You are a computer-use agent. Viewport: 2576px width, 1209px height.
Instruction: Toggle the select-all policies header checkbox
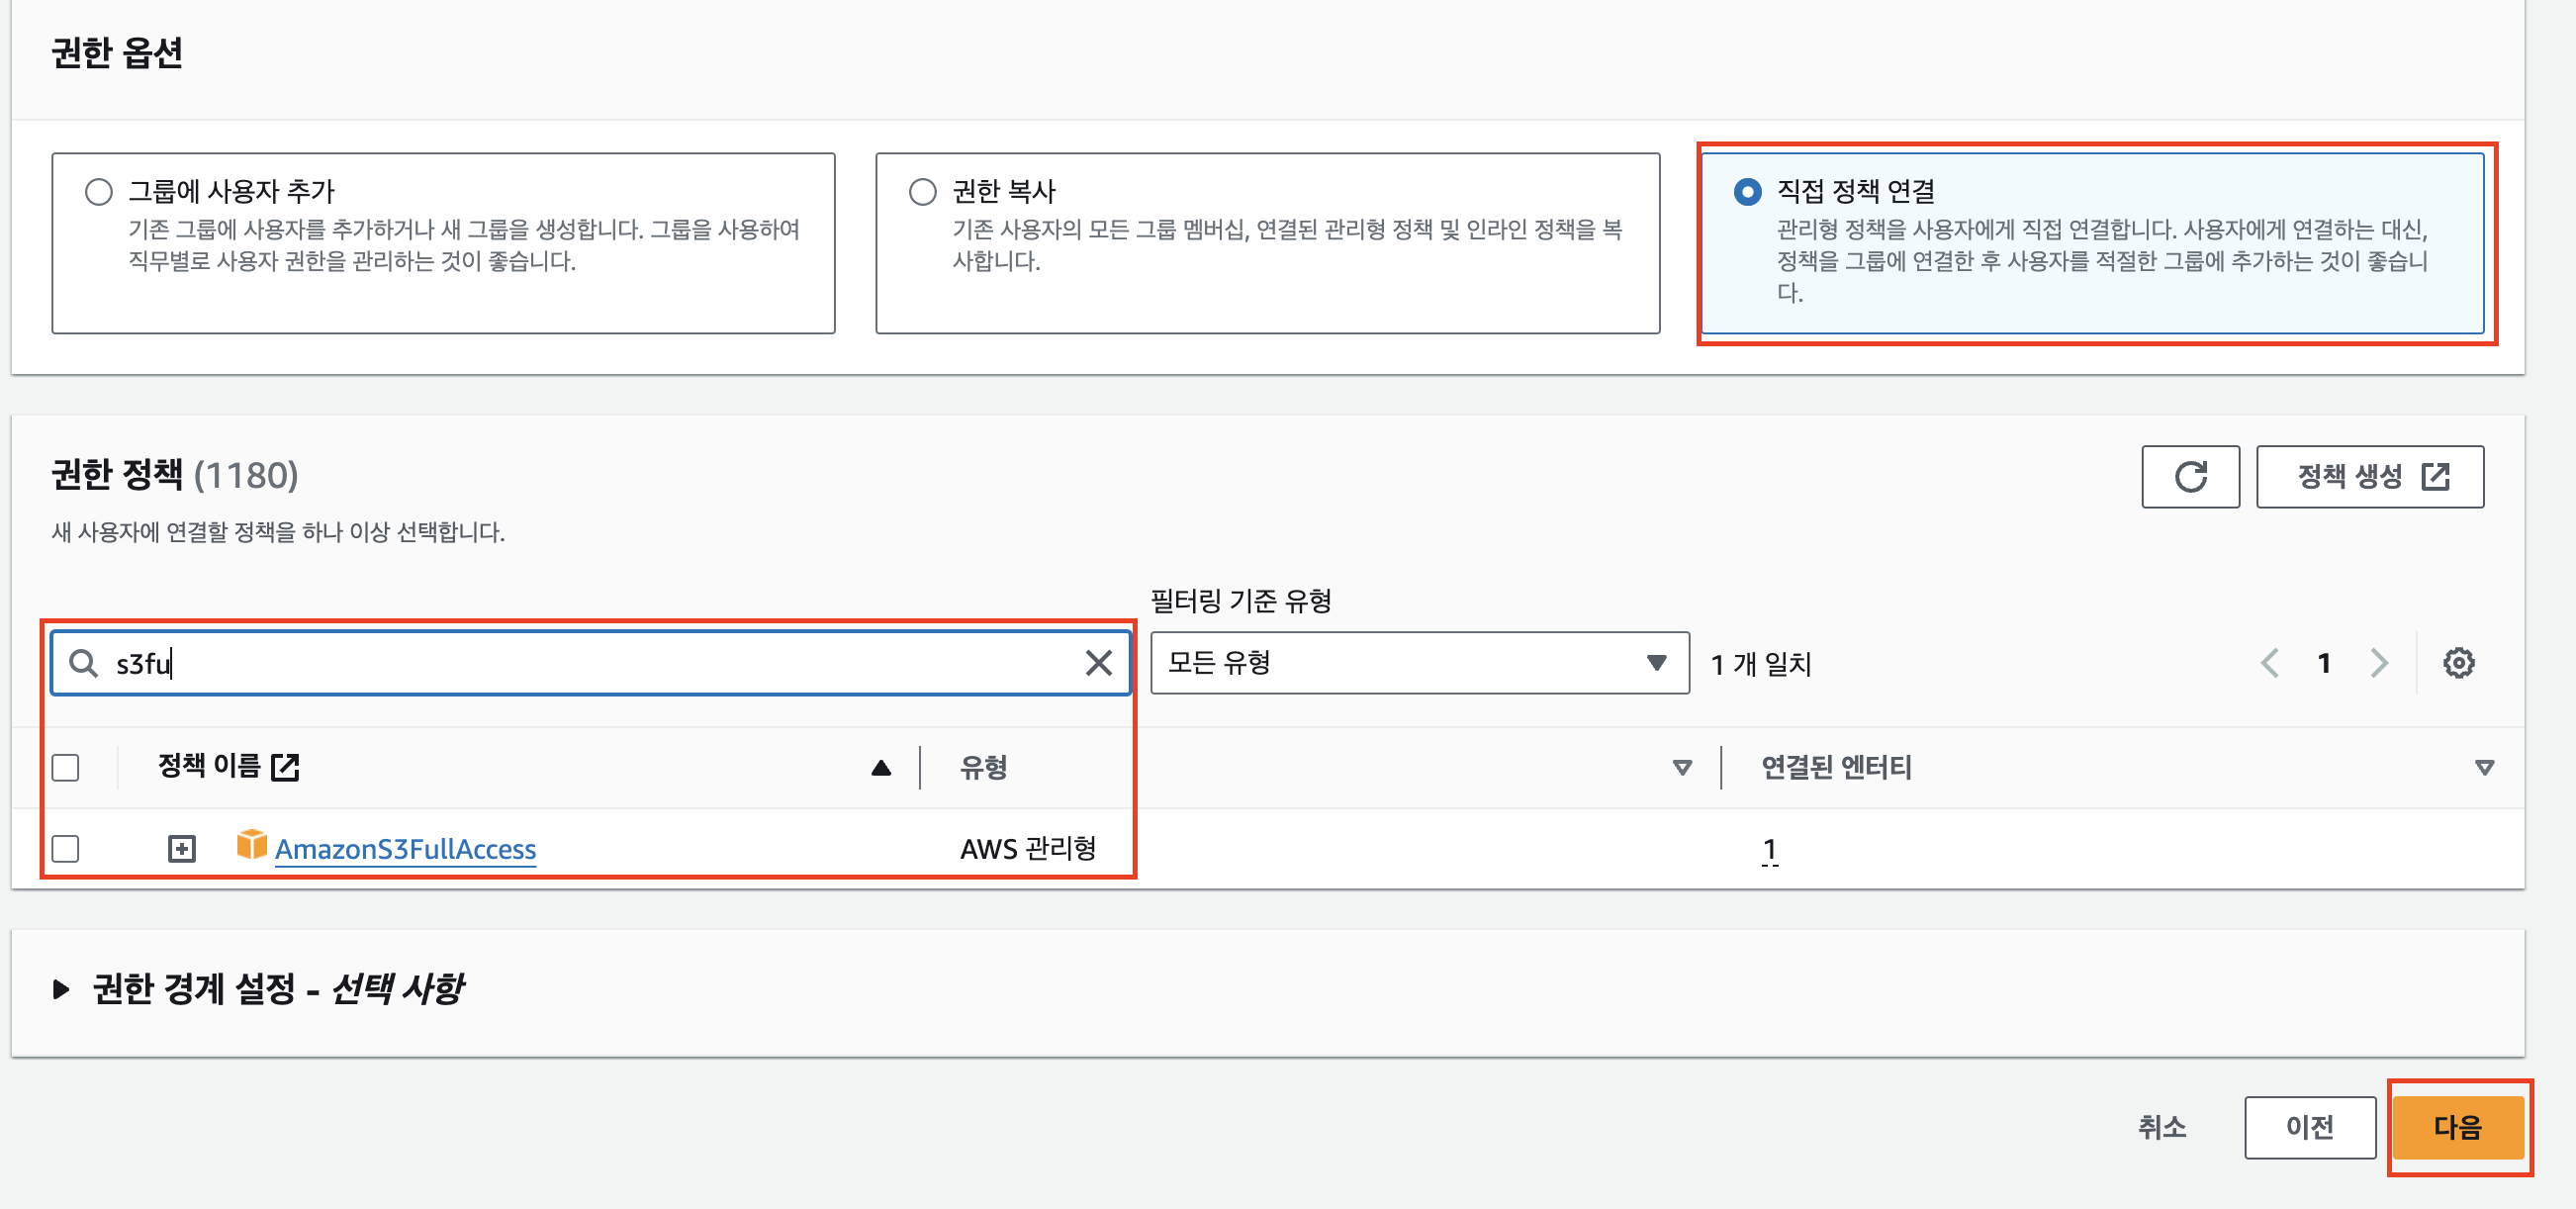(x=66, y=768)
